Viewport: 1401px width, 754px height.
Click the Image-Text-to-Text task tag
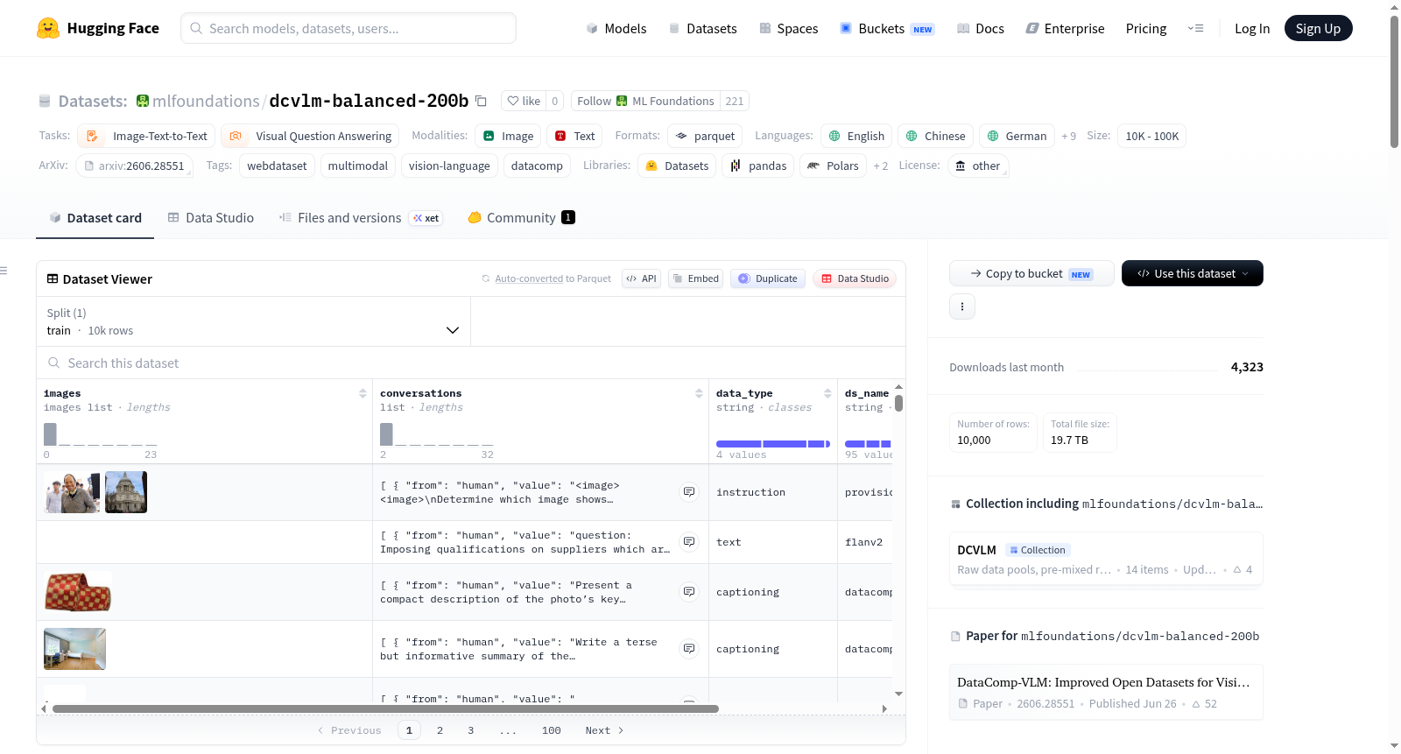[x=147, y=136]
